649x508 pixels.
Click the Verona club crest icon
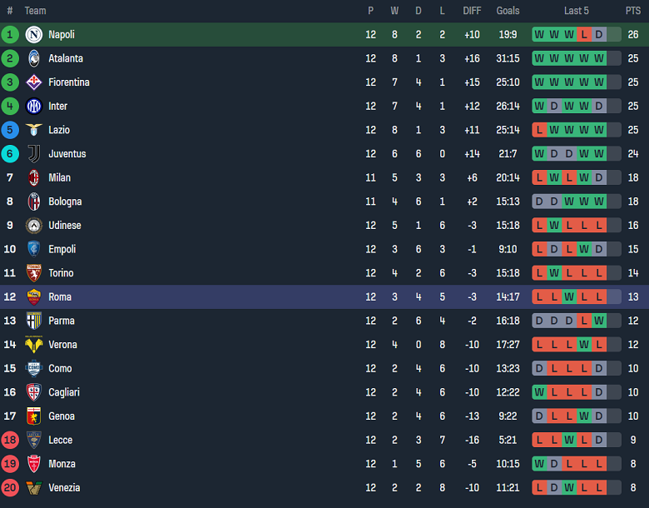(34, 345)
